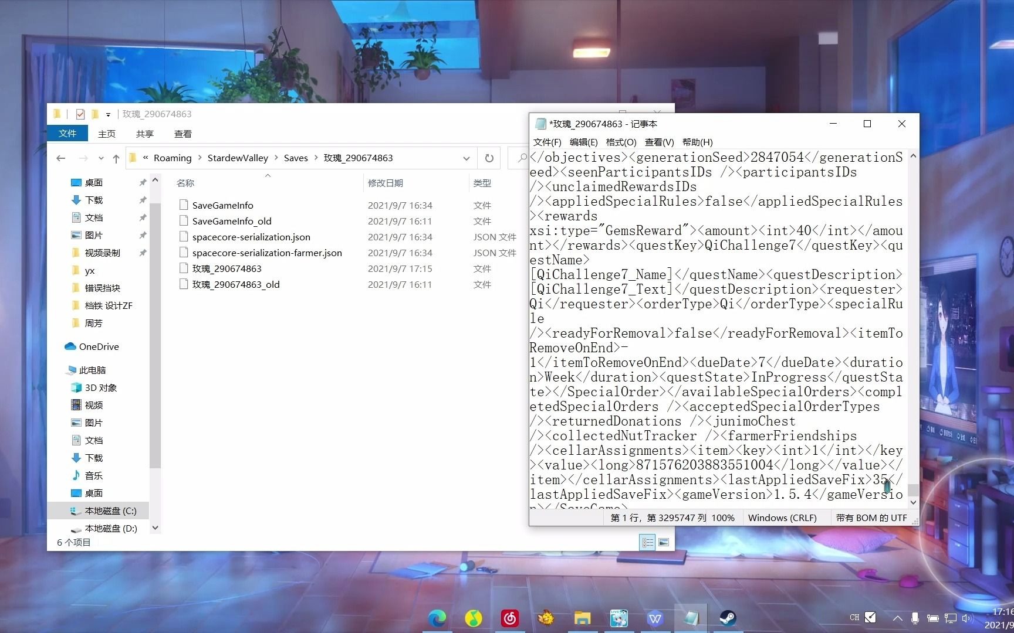Open the quick access toolbar customize dropdown
Viewport: 1014px width, 633px height.
[108, 114]
